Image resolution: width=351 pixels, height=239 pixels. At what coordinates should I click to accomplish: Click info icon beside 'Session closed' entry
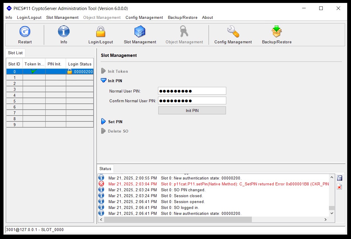[102, 196]
